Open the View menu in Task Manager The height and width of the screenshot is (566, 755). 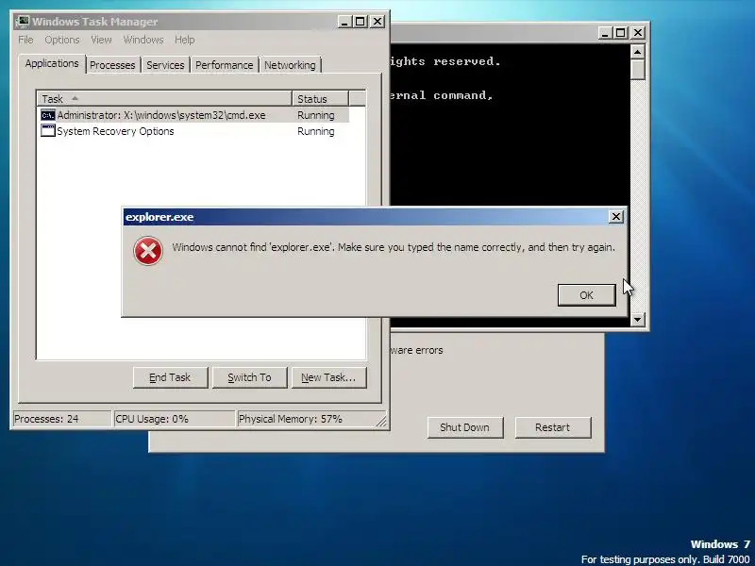tap(101, 40)
